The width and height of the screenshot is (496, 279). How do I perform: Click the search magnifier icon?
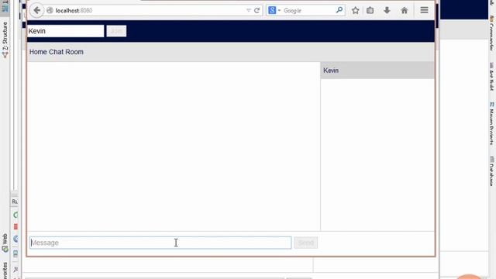(x=339, y=10)
